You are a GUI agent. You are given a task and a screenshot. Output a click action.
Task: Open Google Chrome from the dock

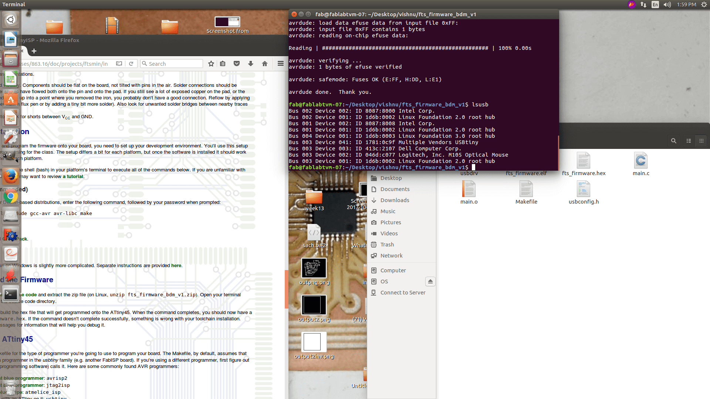coord(11,197)
